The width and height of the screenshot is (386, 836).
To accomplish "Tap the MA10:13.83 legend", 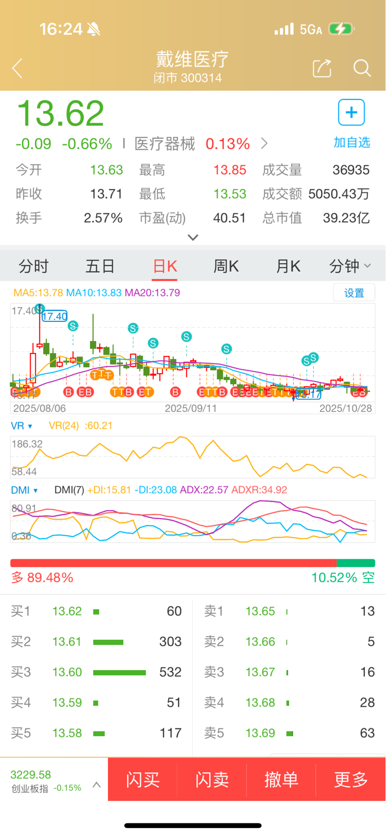I will 94,293.
